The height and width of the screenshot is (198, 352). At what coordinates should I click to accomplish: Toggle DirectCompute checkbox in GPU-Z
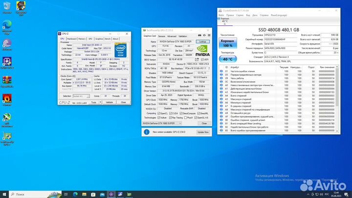click(181, 113)
